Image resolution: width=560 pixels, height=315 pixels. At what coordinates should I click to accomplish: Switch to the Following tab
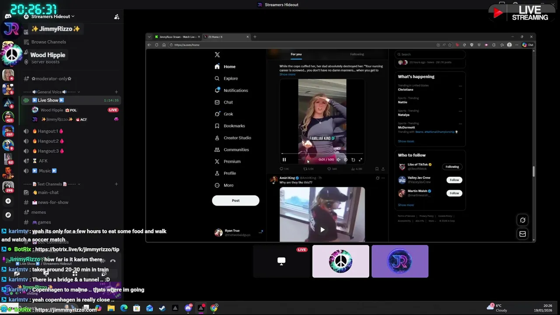(357, 54)
